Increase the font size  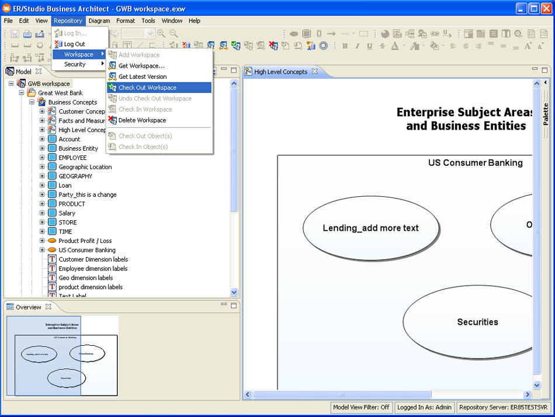[x=528, y=46]
